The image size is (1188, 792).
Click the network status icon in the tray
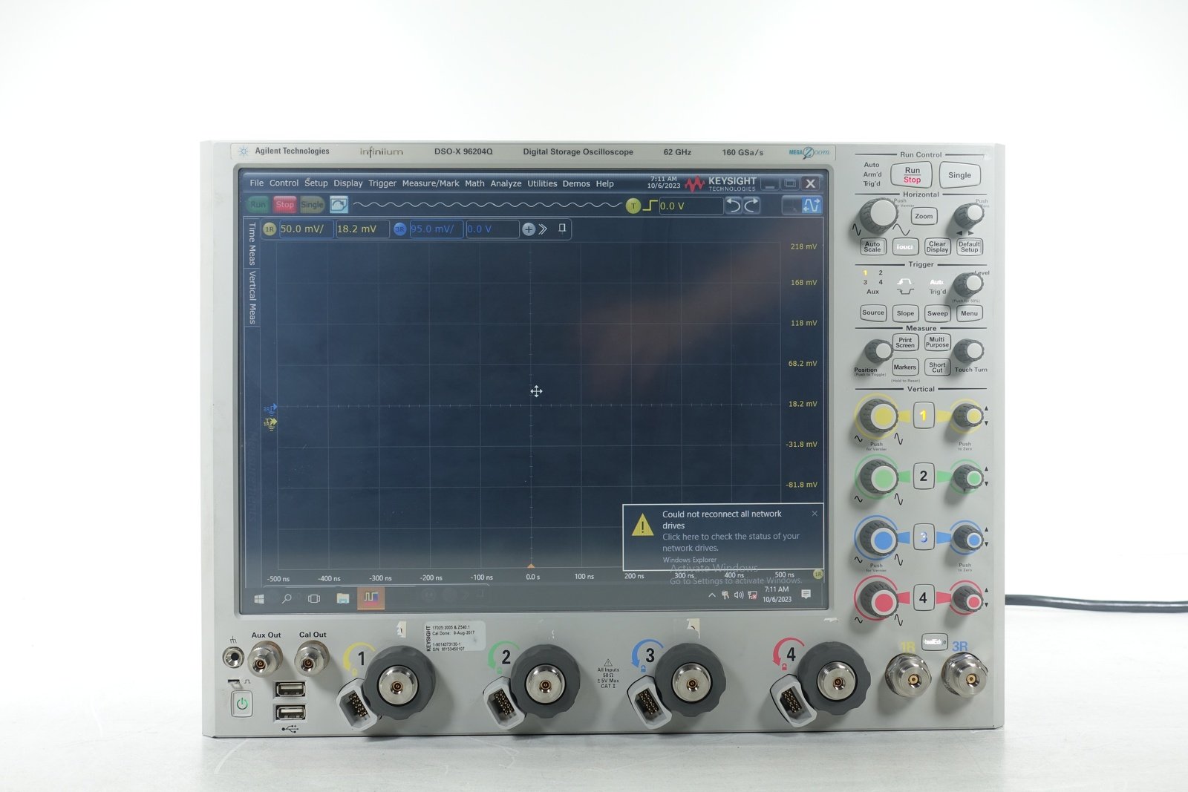click(752, 595)
